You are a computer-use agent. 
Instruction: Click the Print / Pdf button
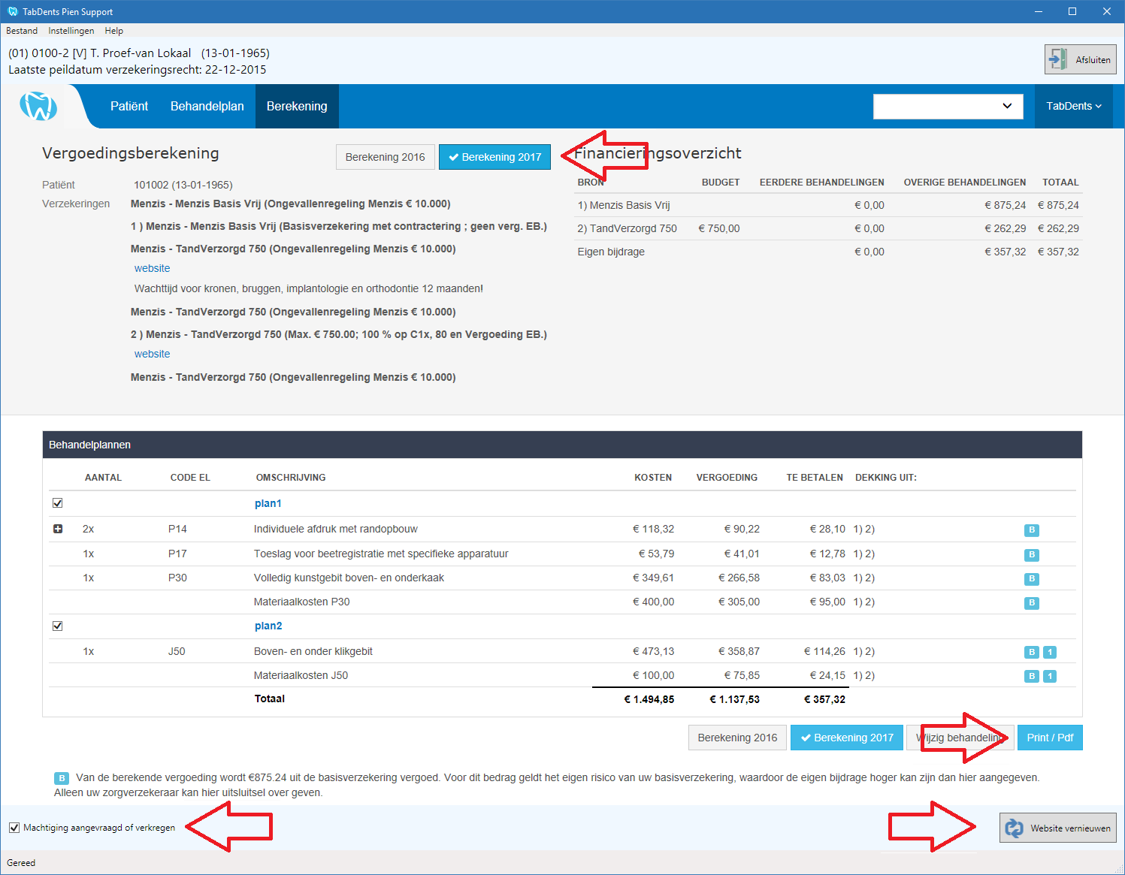click(x=1050, y=738)
